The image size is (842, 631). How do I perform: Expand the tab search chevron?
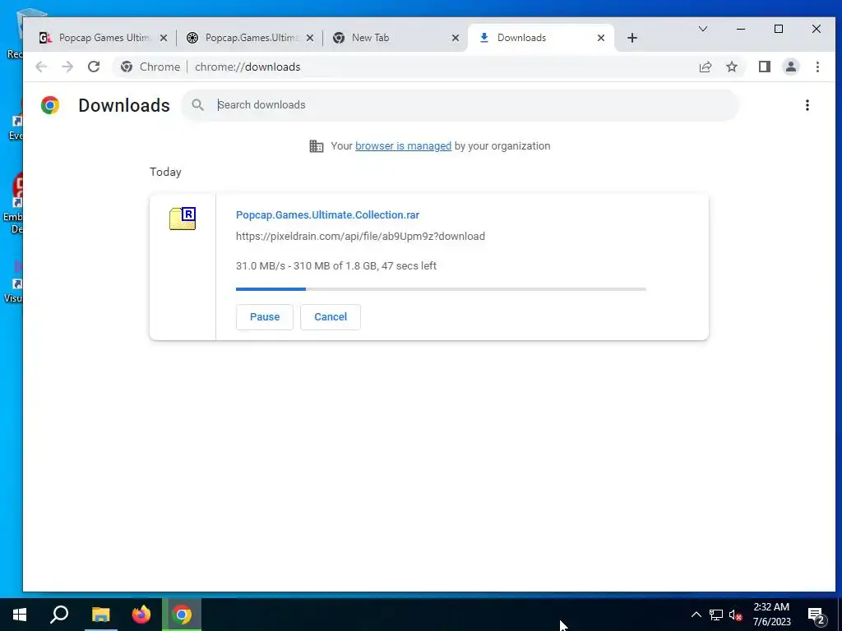coord(702,29)
